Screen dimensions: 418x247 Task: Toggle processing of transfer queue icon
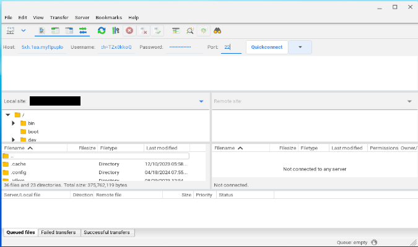coord(115,31)
